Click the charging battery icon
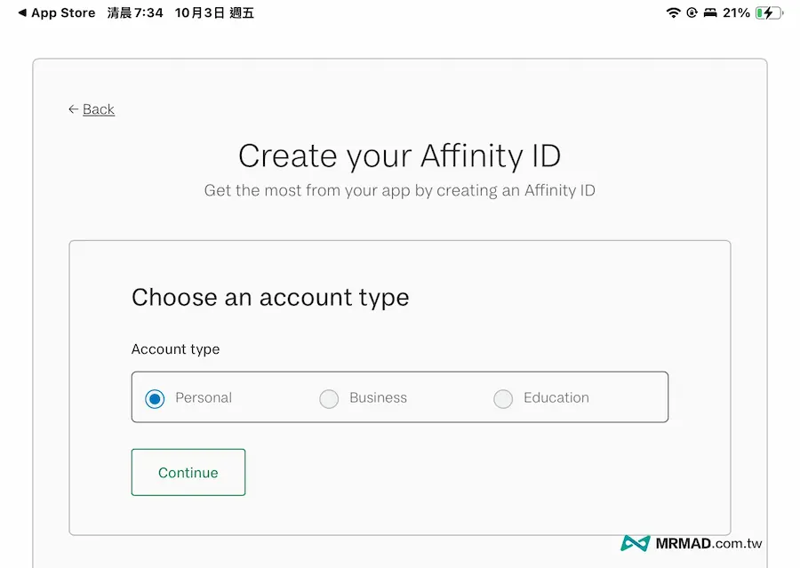 coord(766,12)
